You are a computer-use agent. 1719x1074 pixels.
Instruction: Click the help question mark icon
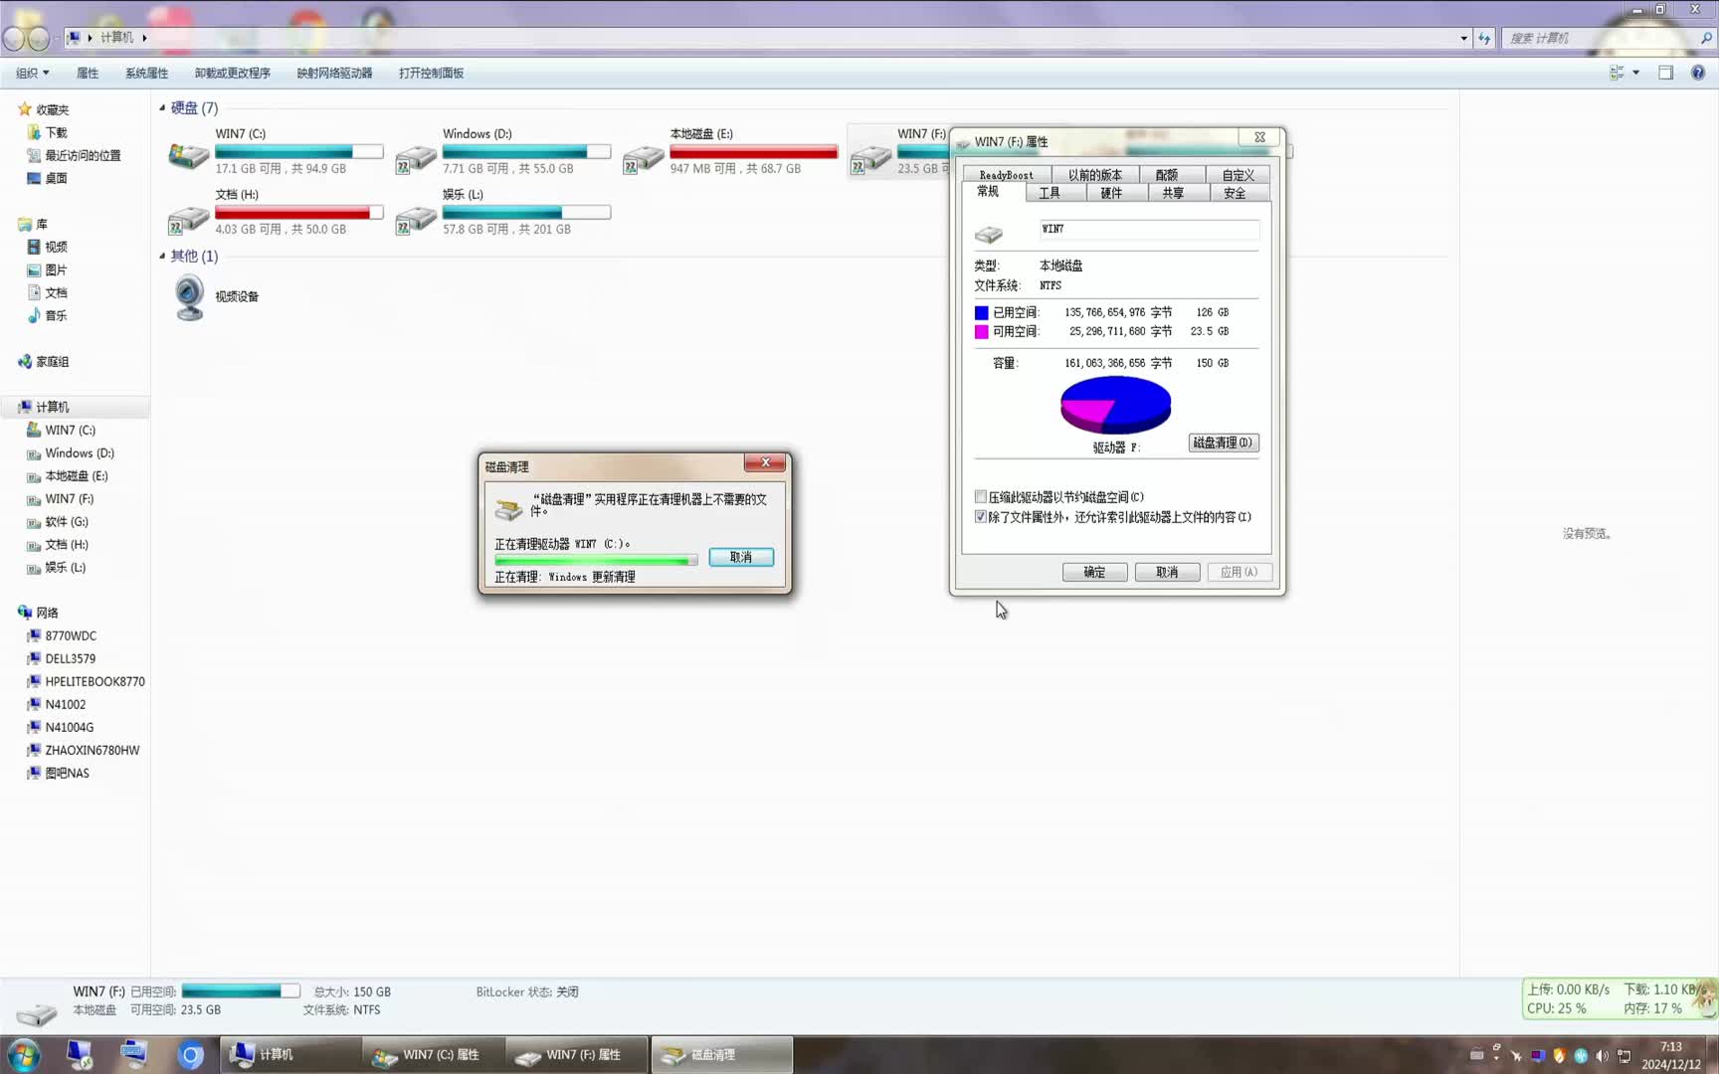point(1697,73)
